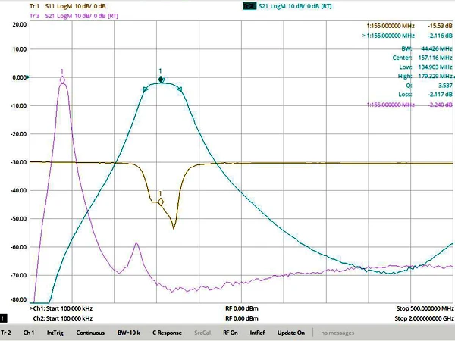Click the Tr 2 status bar entry
This screenshot has width=455, height=341.
[6, 333]
